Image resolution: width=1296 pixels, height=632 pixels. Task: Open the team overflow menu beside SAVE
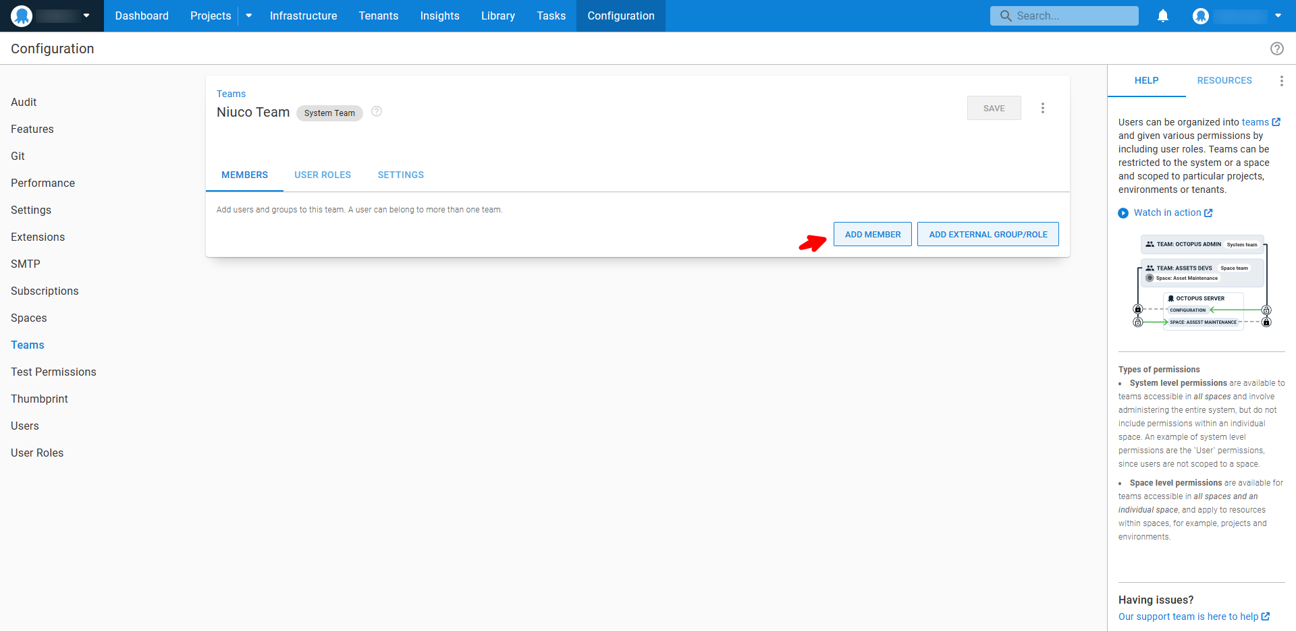pos(1043,108)
